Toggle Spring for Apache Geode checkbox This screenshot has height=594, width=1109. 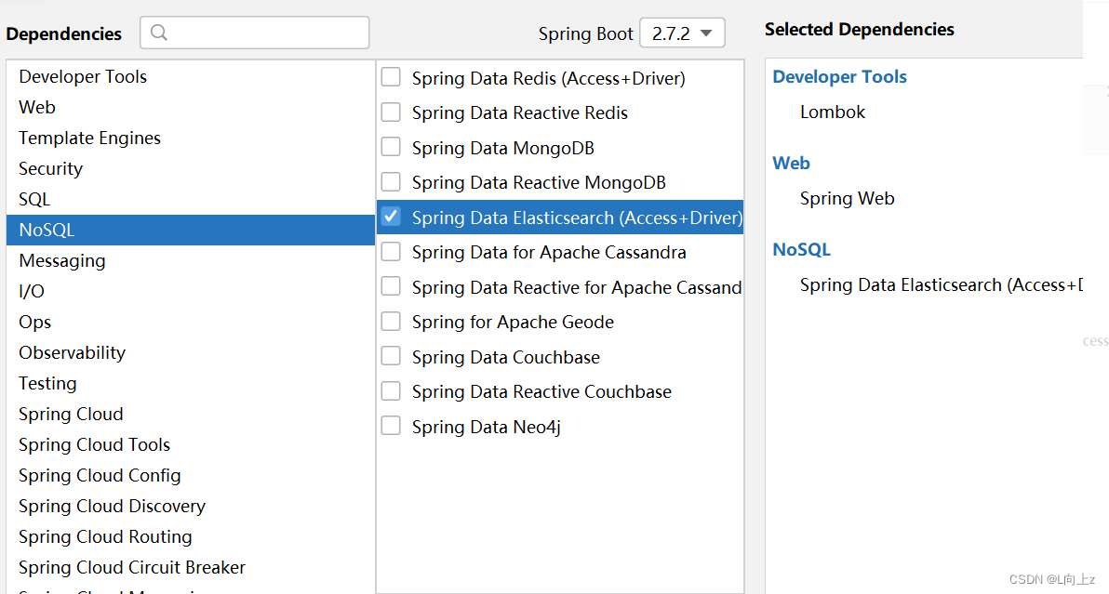click(391, 322)
